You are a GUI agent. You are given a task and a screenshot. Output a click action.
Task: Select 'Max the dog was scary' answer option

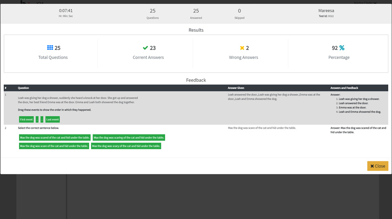tap(126, 146)
